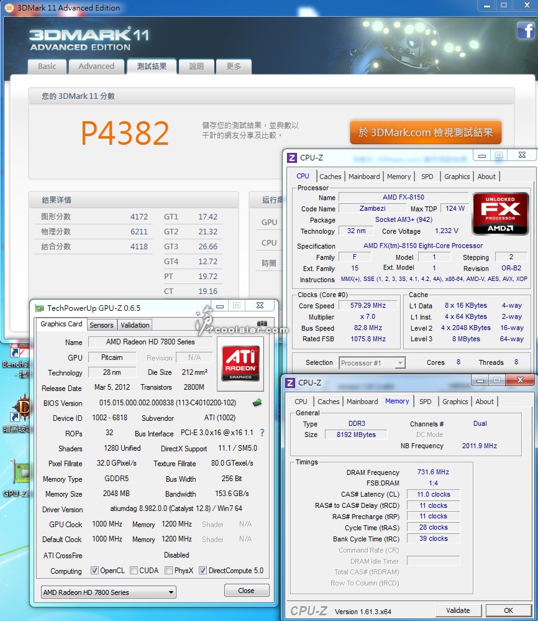Click the NB Frequency 2011.9 MHz value
Image resolution: width=538 pixels, height=621 pixels.
(480, 446)
